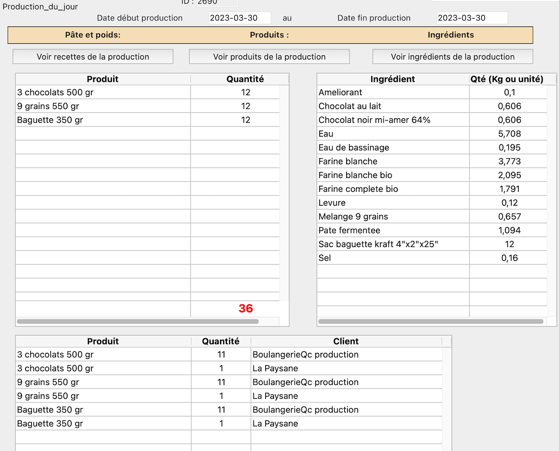Select Baguette 350 gr in the totals table
This screenshot has width=559, height=451.
click(x=148, y=120)
